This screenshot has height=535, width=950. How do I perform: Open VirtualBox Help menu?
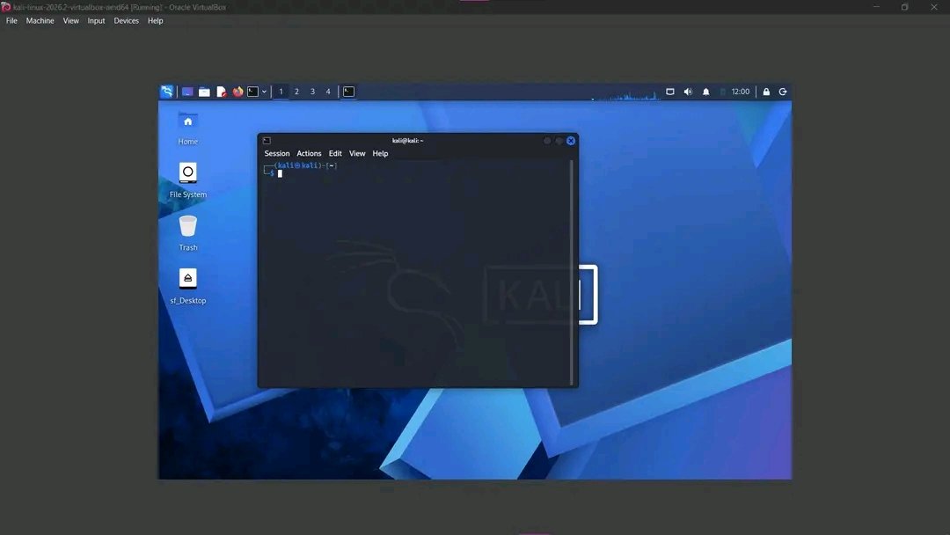pyautogui.click(x=155, y=20)
